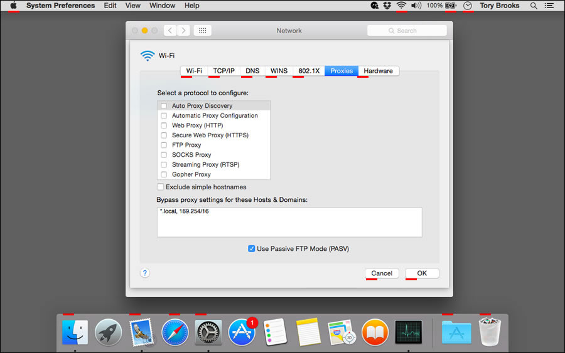Open Spotlight search magnifier

click(534, 6)
